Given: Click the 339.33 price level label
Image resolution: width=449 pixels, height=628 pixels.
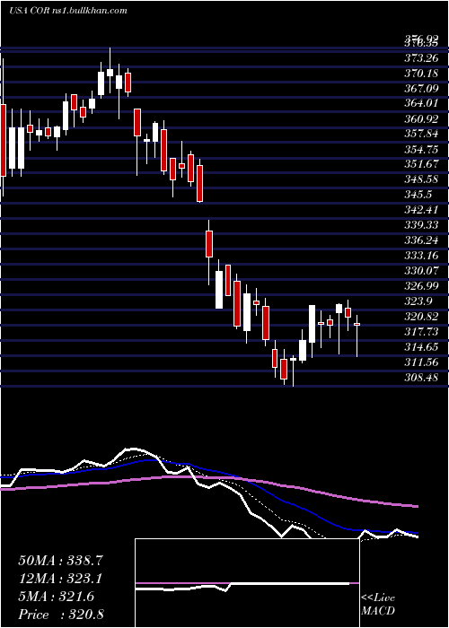Looking at the screenshot, I should (x=421, y=224).
